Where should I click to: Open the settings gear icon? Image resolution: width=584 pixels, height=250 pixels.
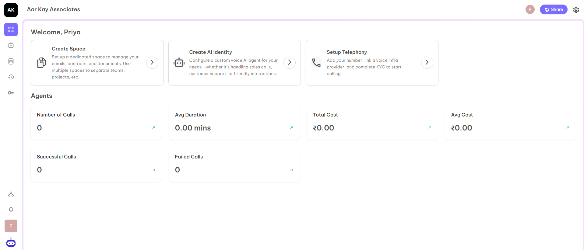click(x=576, y=10)
